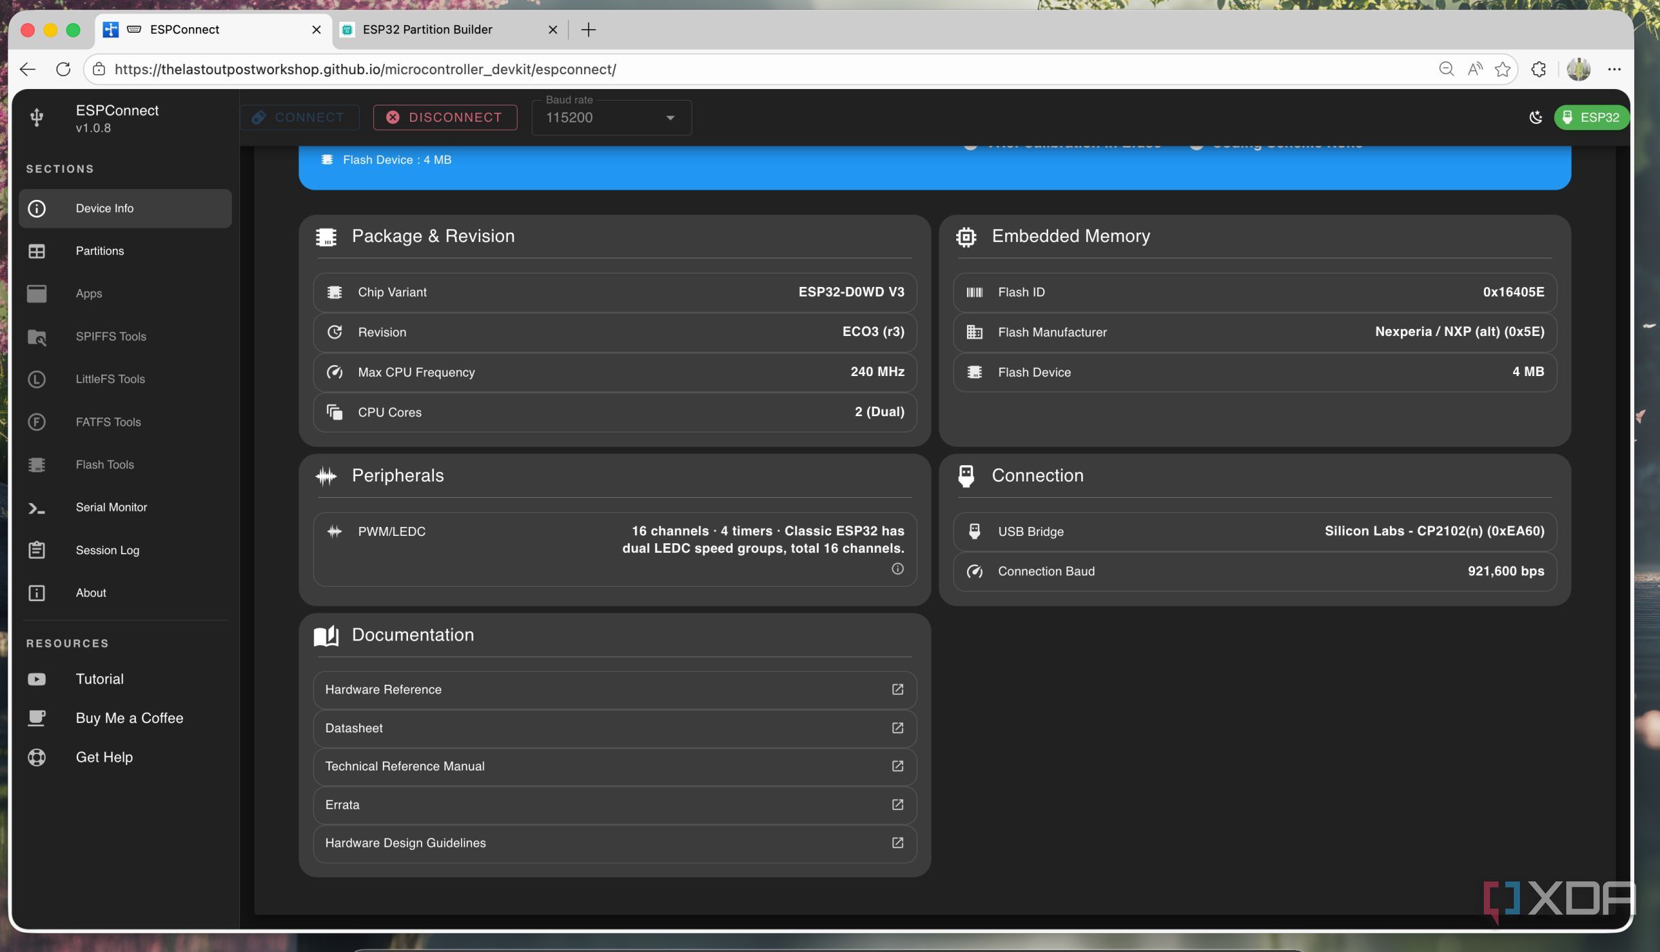Select Device Info in sidebar
The width and height of the screenshot is (1660, 952).
[x=125, y=208]
